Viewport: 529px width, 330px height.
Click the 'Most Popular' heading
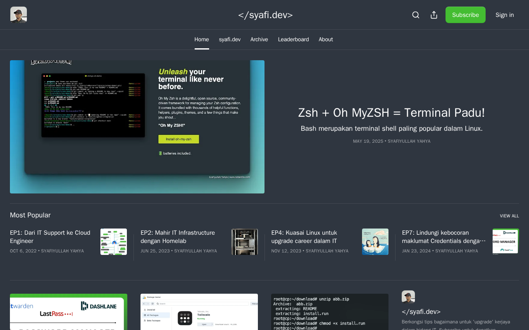click(x=30, y=215)
